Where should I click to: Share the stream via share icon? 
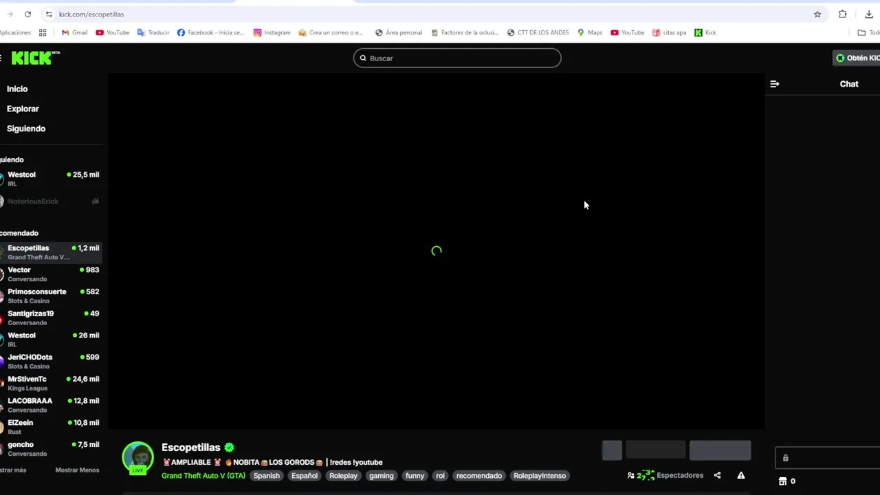pyautogui.click(x=717, y=475)
